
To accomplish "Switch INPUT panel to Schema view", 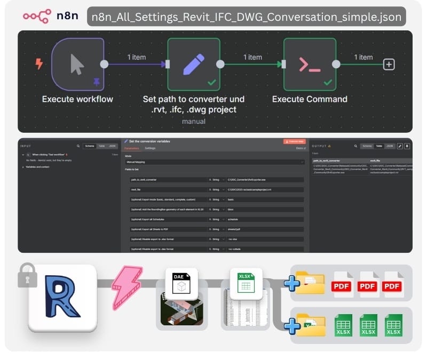I will click(90, 146).
